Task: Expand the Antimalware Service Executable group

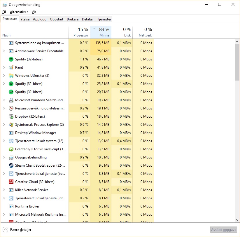Action: 4,51
